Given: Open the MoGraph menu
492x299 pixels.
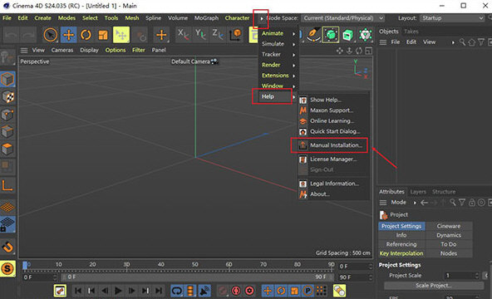Looking at the screenshot, I should [x=206, y=18].
